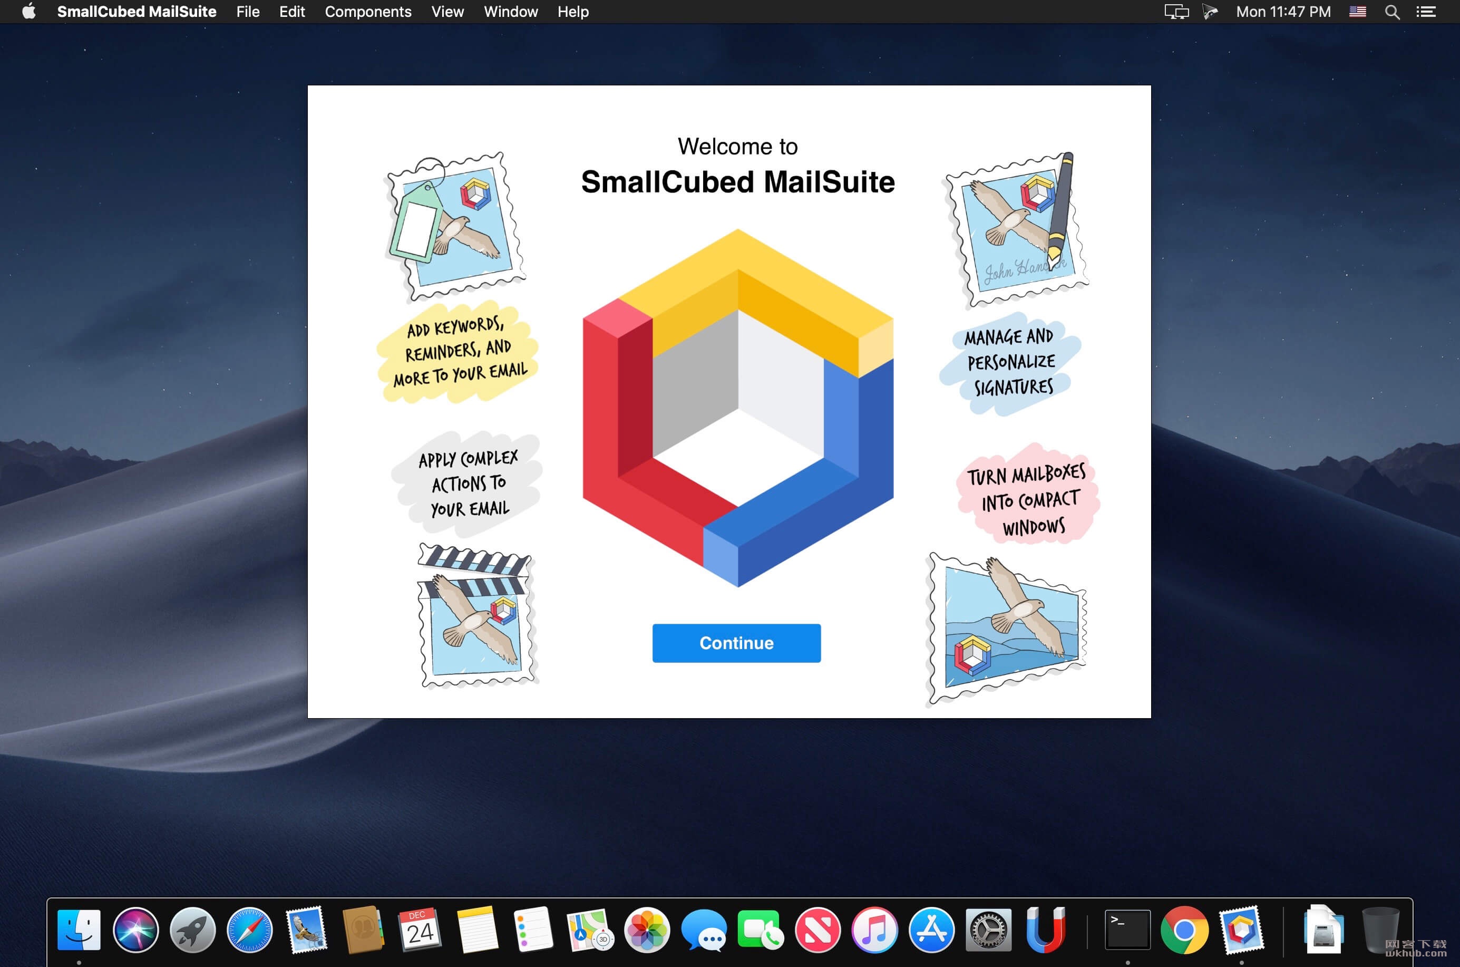Open the Help menu

click(573, 12)
